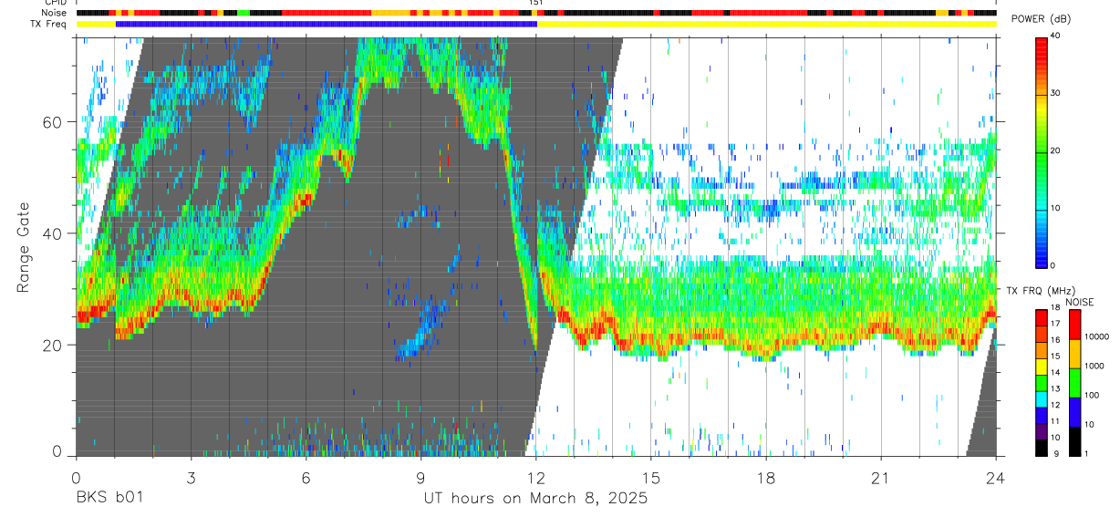Click the 14 value on TX FRQ scale
Image resolution: width=1120 pixels, height=517 pixels.
(1056, 373)
